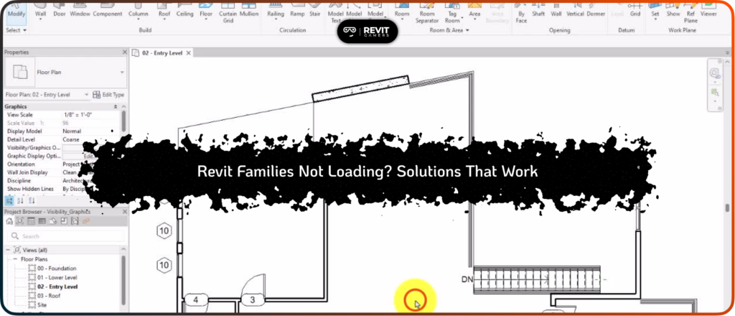Select the By Face opening tool
Image resolution: width=735 pixels, height=316 pixels.
pos(521,13)
